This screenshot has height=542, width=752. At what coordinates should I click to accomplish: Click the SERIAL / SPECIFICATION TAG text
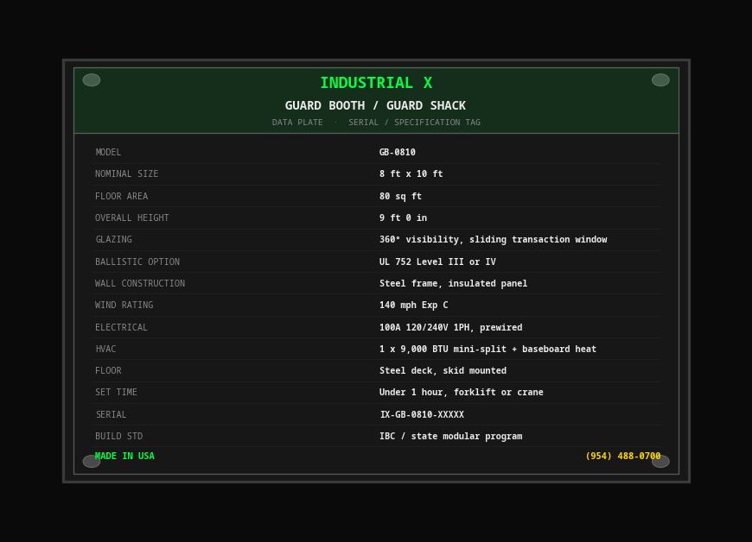414,122
